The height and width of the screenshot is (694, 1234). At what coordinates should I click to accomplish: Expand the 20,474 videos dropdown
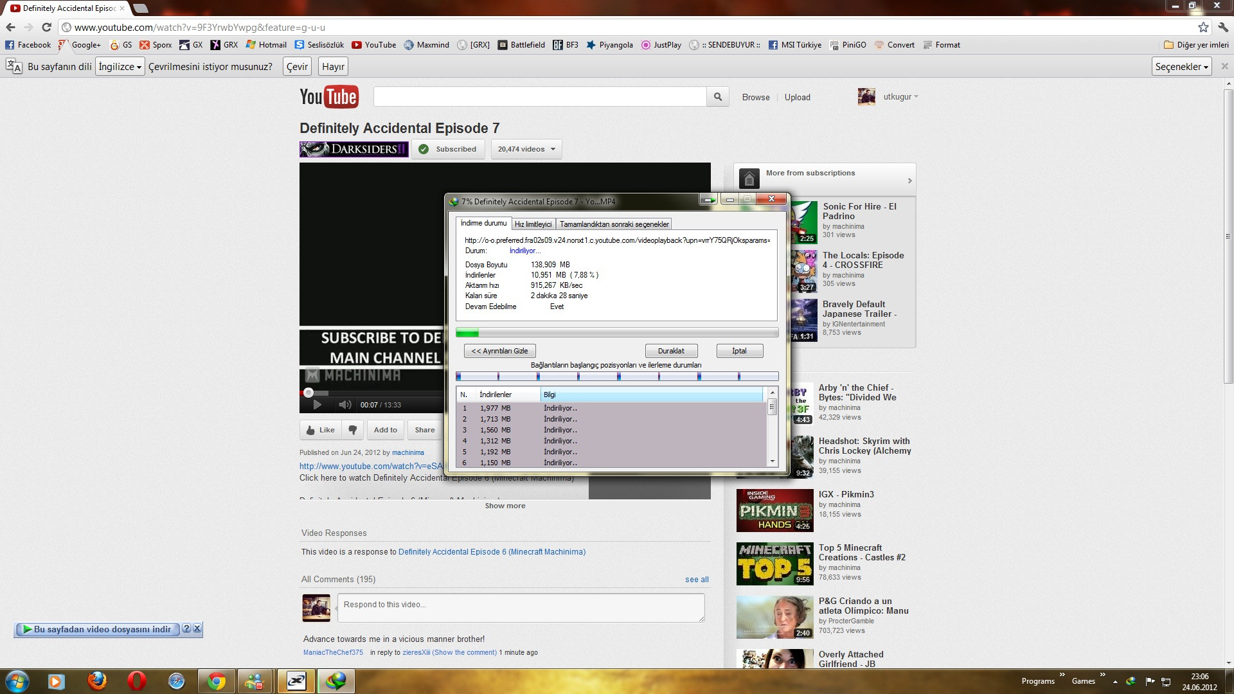pos(526,149)
